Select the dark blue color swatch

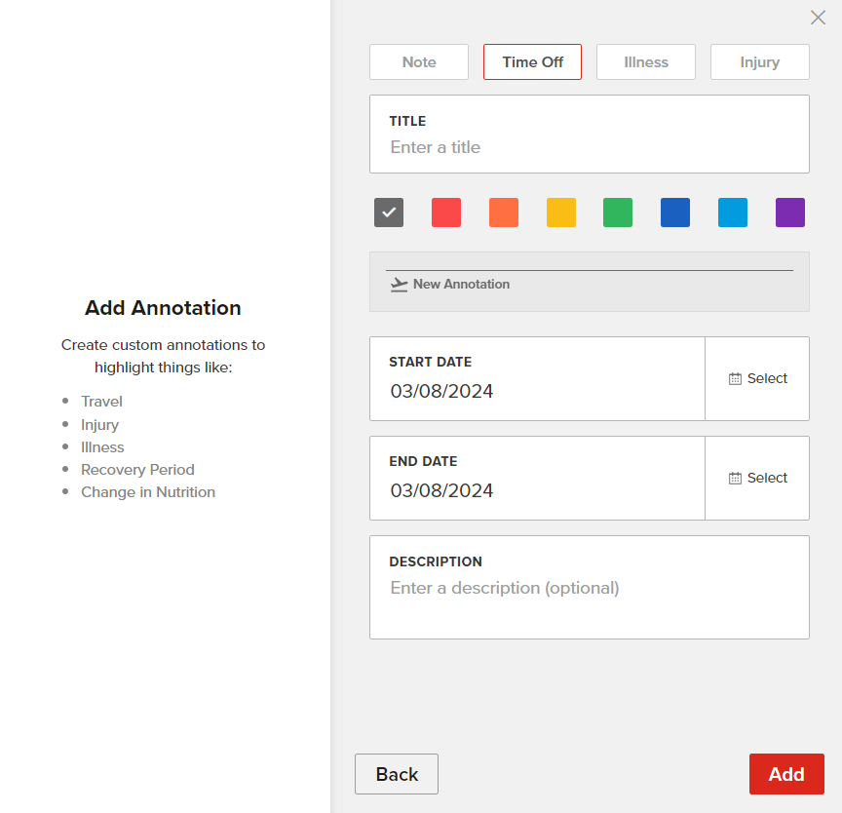(675, 213)
